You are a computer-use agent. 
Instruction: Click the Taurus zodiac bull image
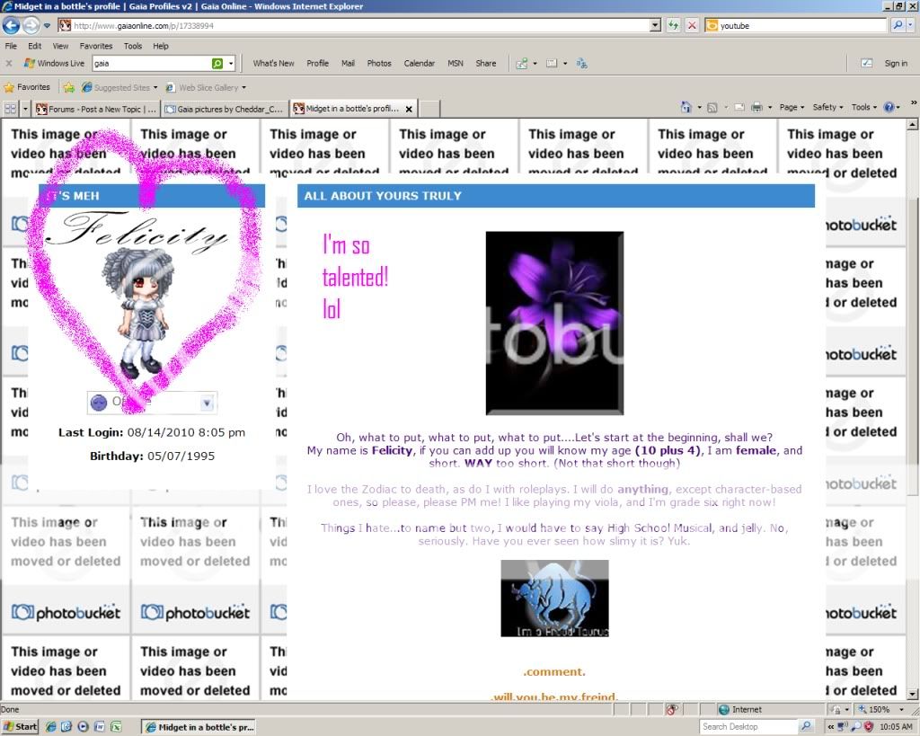554,599
